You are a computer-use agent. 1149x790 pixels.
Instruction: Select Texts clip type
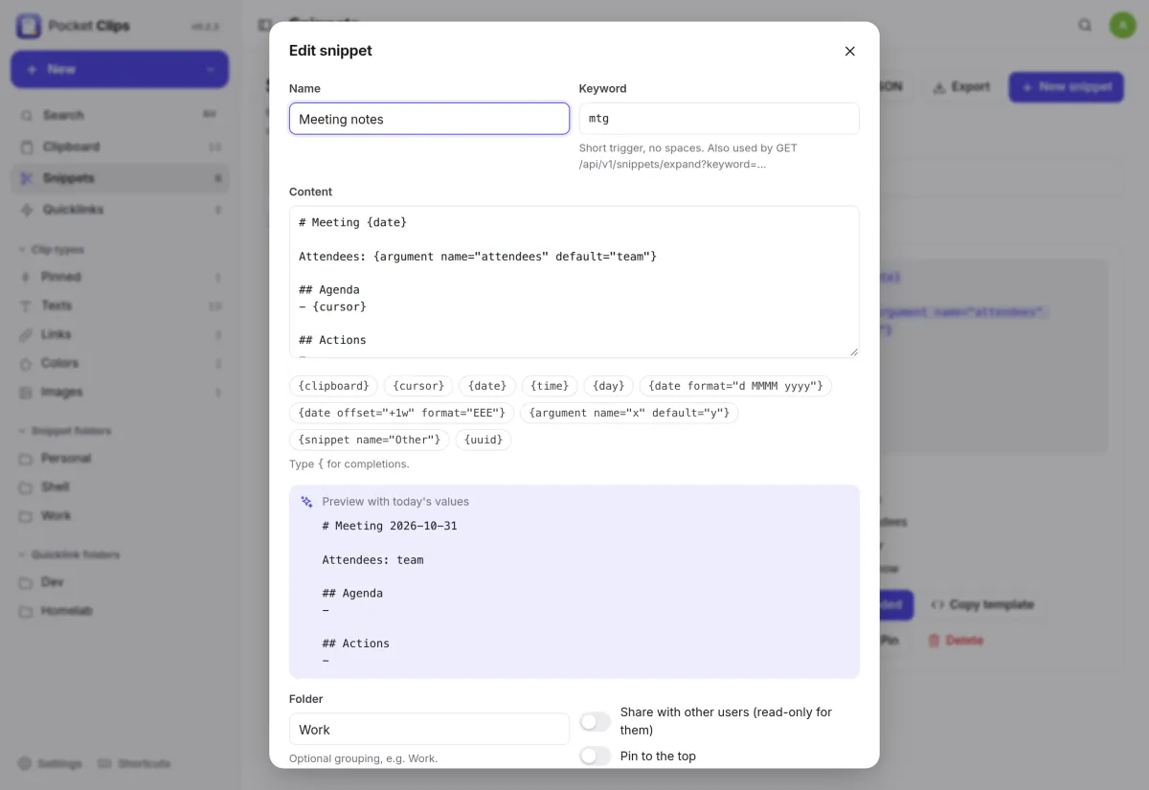120,305
